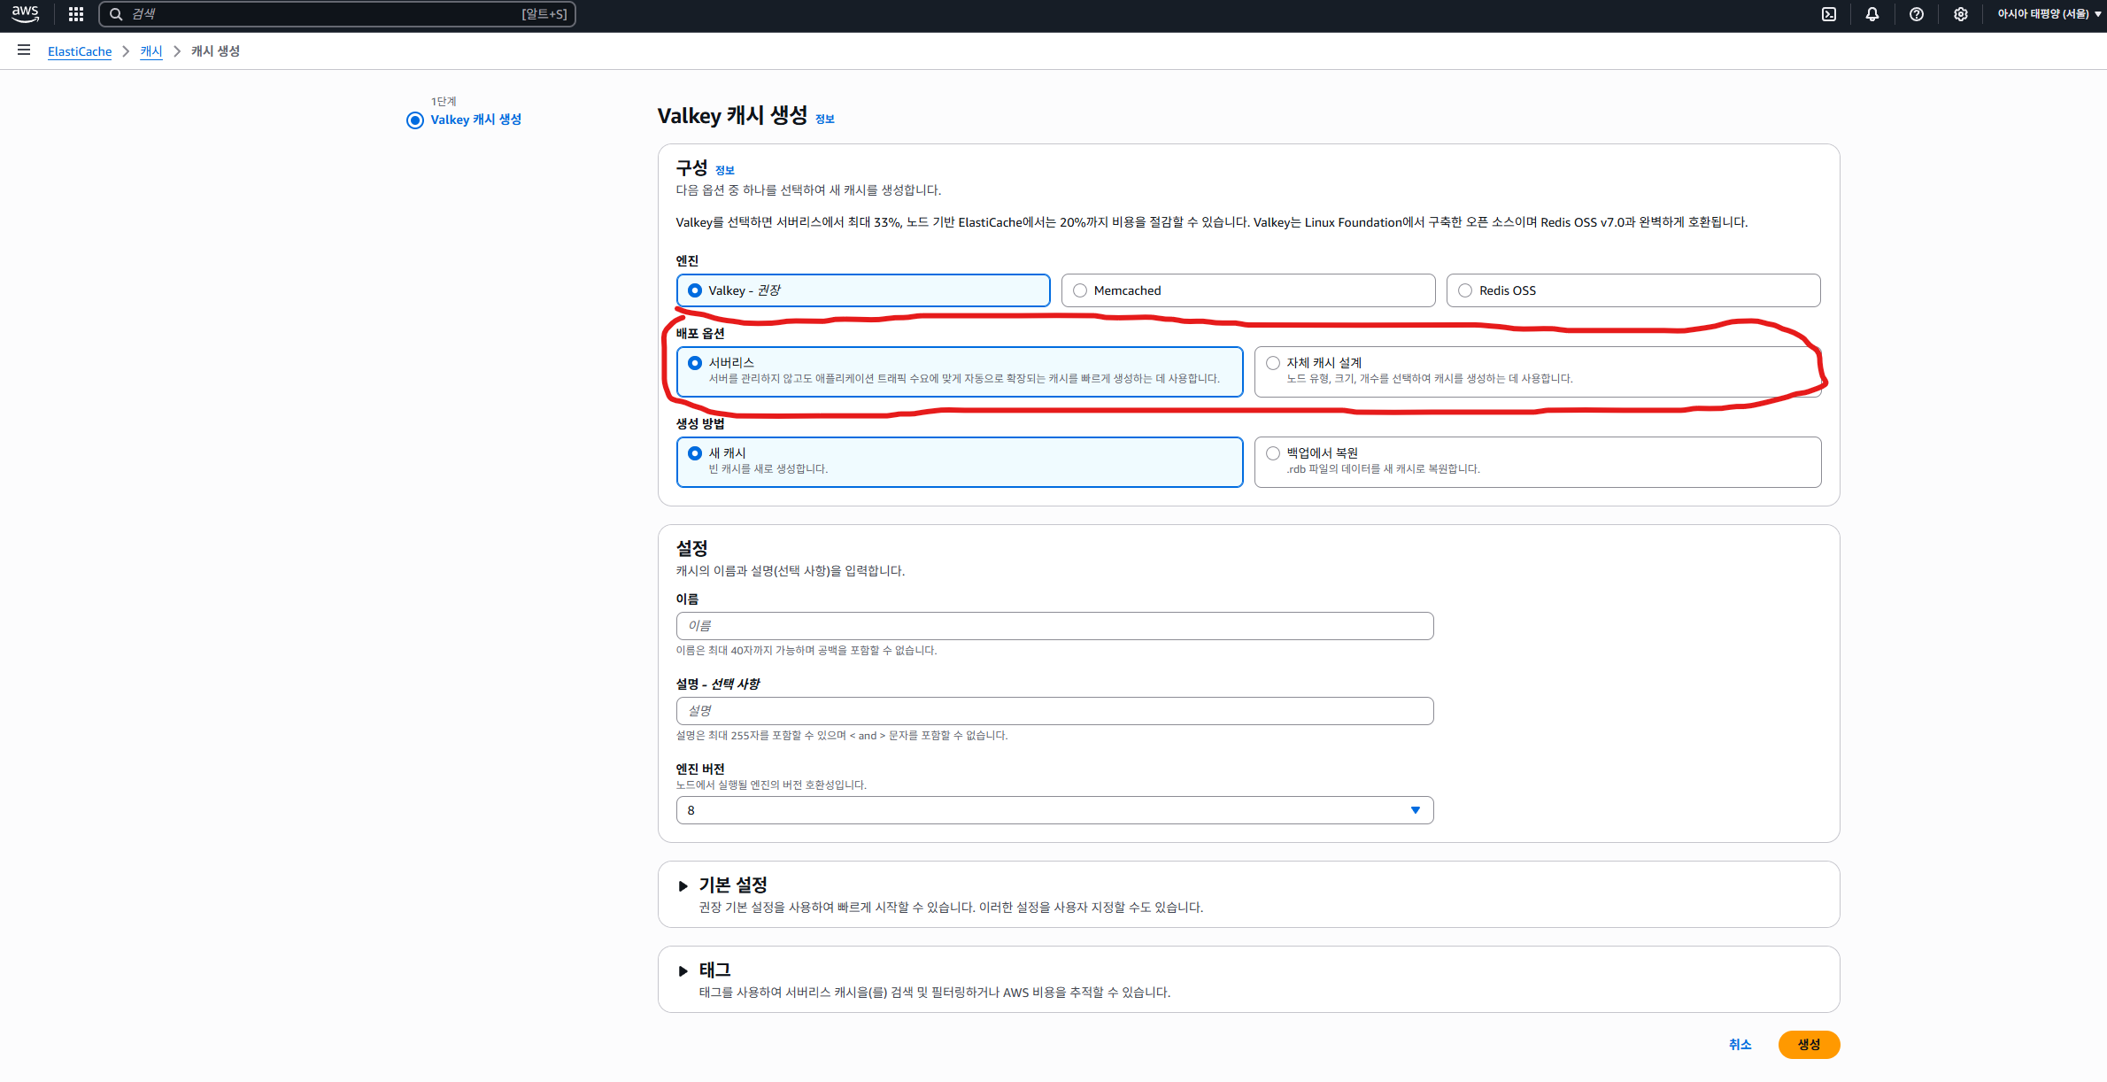Image resolution: width=2107 pixels, height=1082 pixels.
Task: Go to ElastiCache breadcrumb link
Action: click(x=80, y=51)
